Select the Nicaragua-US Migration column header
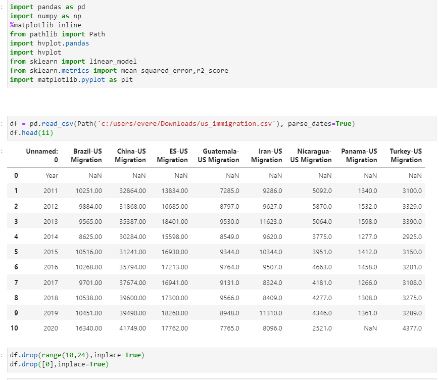 click(x=311, y=156)
